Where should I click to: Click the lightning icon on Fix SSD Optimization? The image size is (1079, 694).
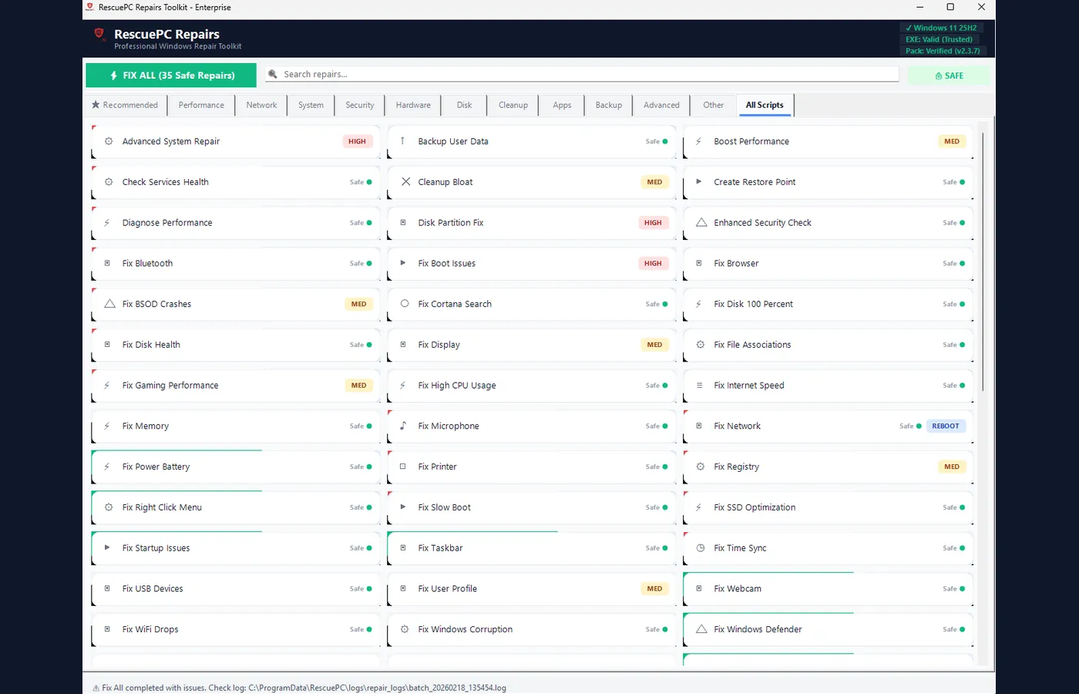pos(698,507)
